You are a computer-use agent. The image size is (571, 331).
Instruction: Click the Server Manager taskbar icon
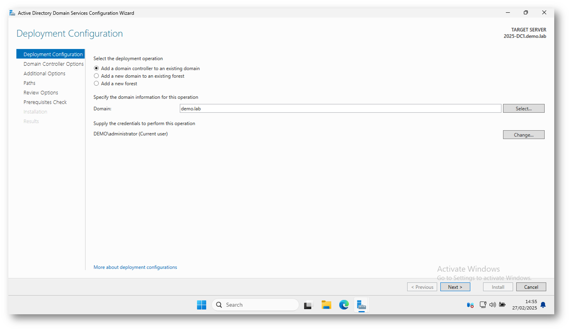pos(361,305)
